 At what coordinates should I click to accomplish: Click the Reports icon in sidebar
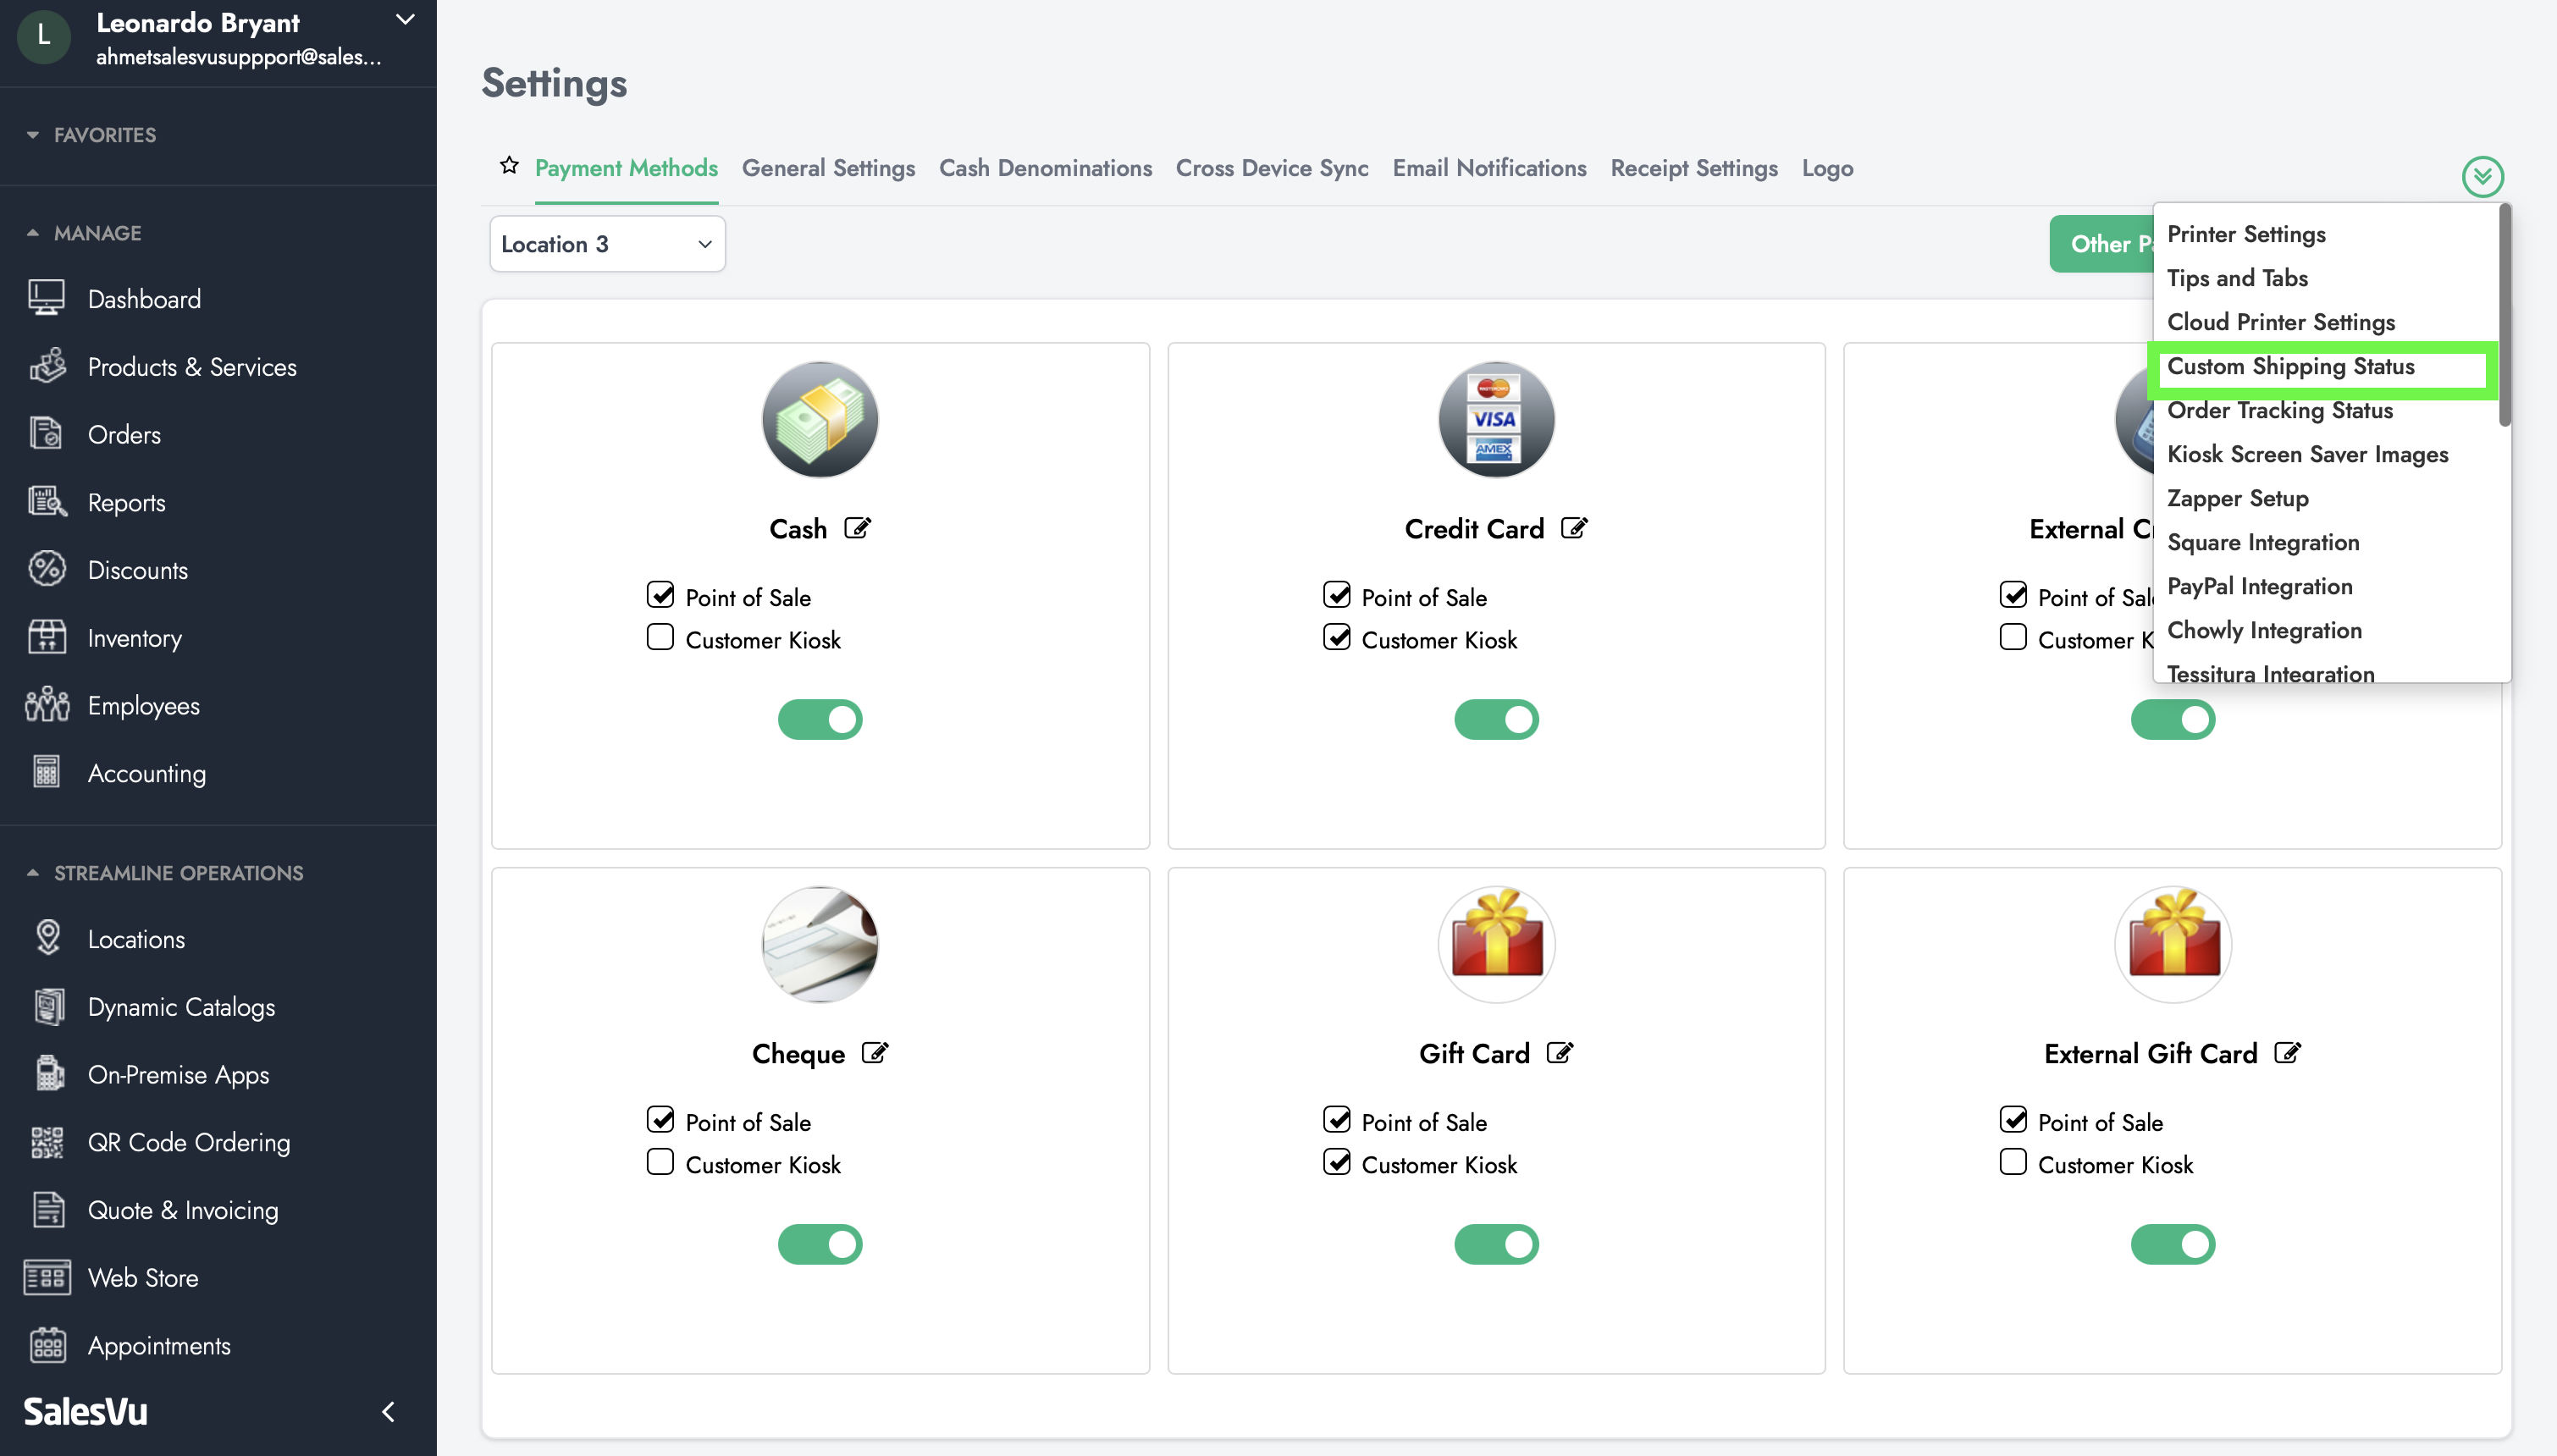click(x=47, y=500)
